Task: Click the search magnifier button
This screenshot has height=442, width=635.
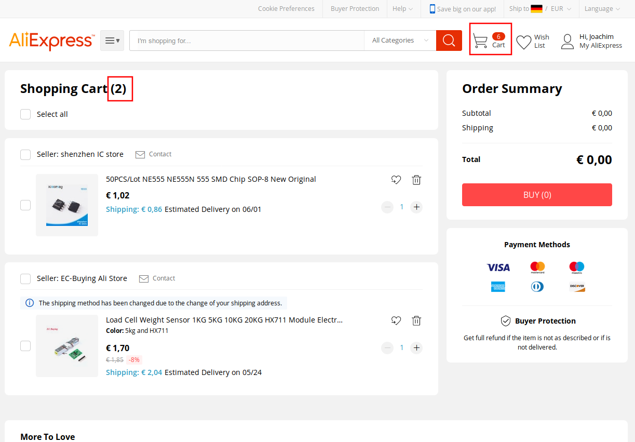Action: click(x=449, y=41)
